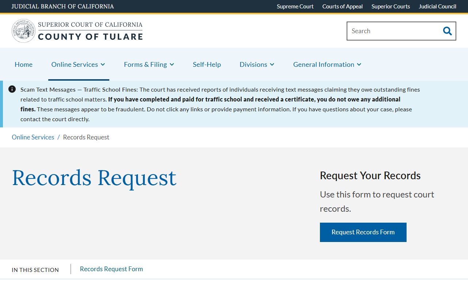Image resolution: width=468 pixels, height=292 pixels.
Task: Open the Self-Help page
Action: point(207,64)
